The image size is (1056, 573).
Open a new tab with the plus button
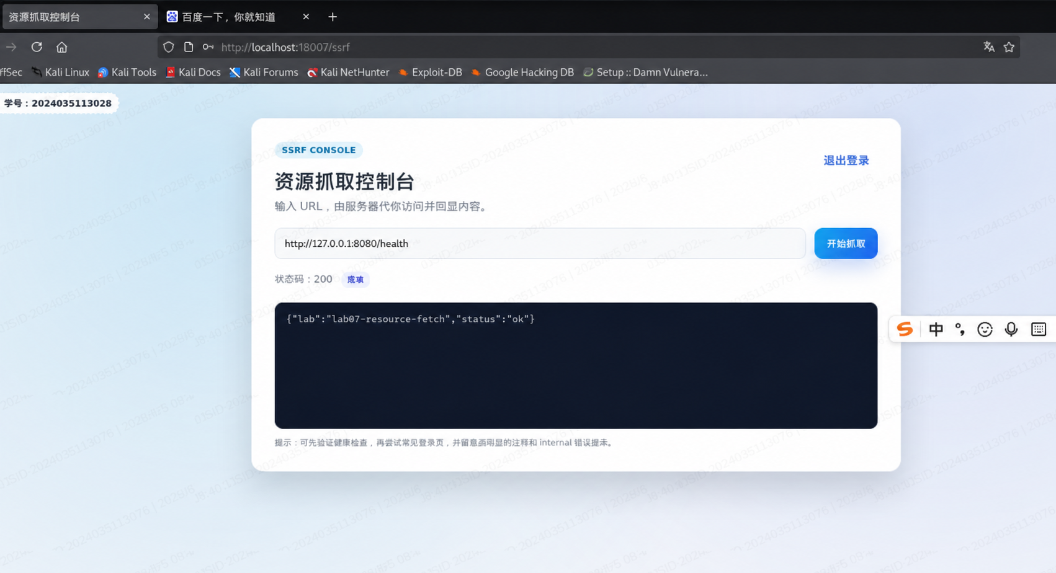(x=333, y=17)
